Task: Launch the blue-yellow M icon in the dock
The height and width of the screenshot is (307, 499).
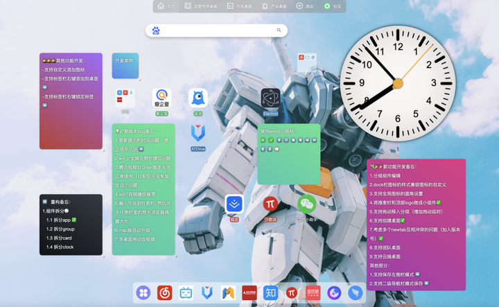Action: click(x=228, y=292)
